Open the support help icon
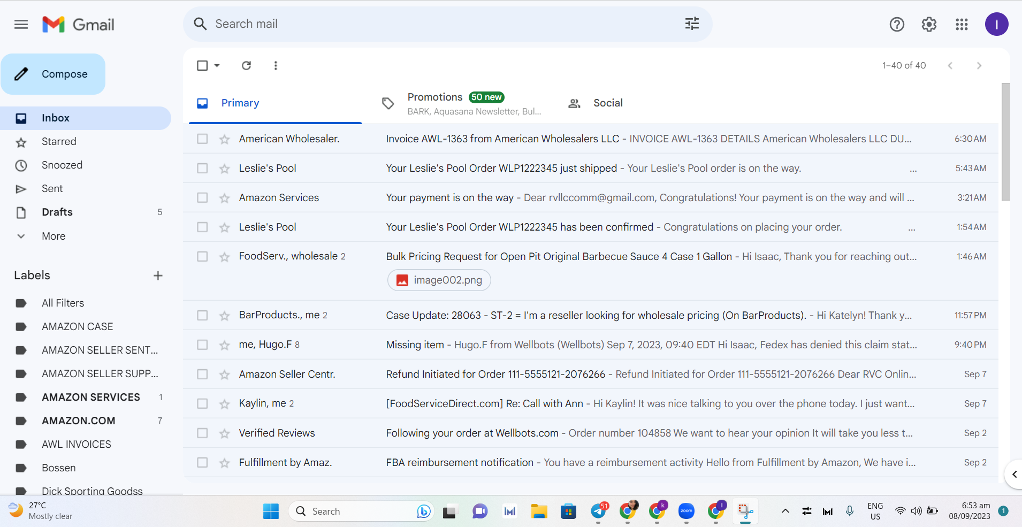This screenshot has width=1022, height=527. (897, 24)
